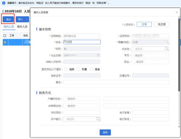
Task: Click the 姓名 column header in table
Action: (26, 36)
